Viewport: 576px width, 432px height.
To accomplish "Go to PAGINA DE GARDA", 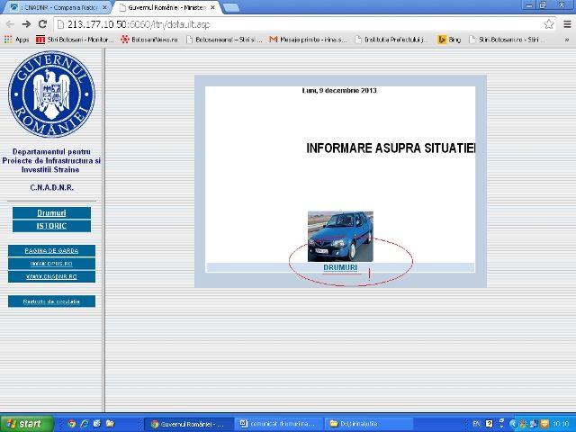I will pos(51,250).
